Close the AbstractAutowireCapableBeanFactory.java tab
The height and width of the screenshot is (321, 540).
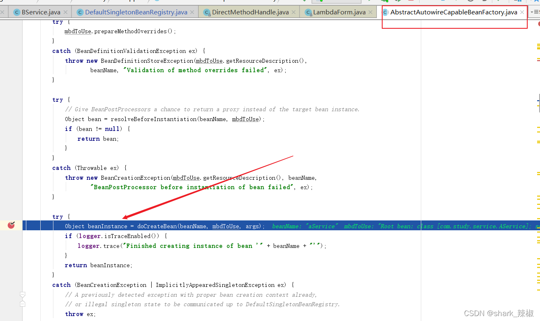tap(522, 12)
